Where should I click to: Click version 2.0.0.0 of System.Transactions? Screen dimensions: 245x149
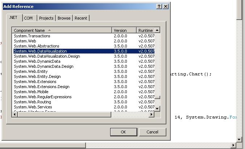(x=120, y=36)
